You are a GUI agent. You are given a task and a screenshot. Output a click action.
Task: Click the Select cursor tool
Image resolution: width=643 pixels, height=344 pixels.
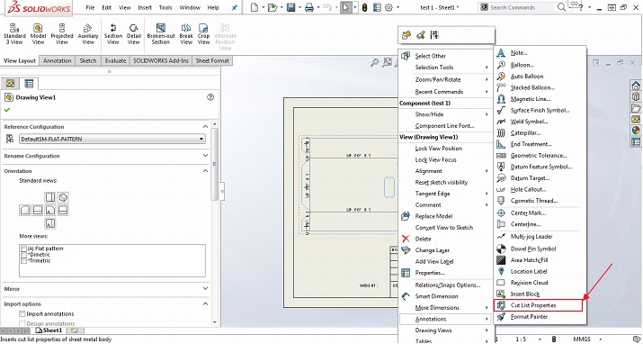tap(345, 7)
